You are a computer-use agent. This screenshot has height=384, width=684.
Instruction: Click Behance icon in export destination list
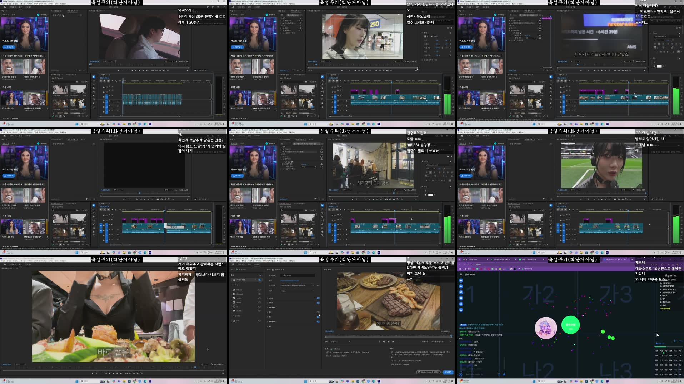[x=234, y=290]
